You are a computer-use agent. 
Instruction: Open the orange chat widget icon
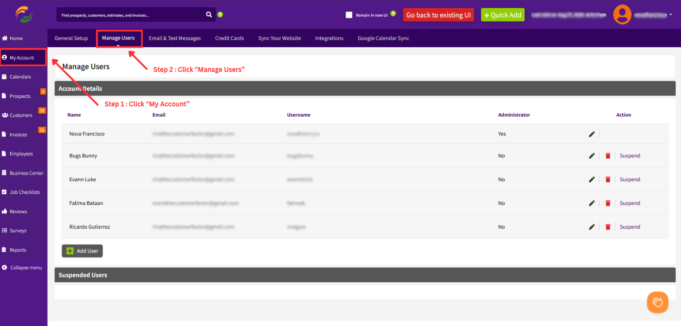(658, 302)
